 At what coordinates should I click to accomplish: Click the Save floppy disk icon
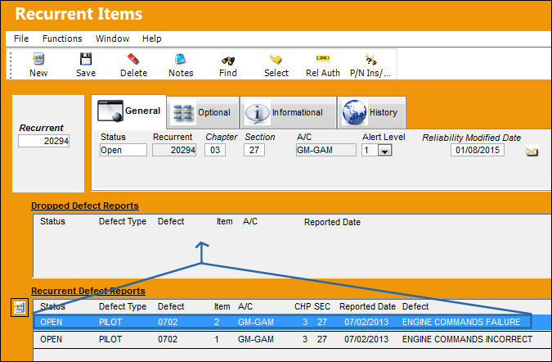(86, 59)
